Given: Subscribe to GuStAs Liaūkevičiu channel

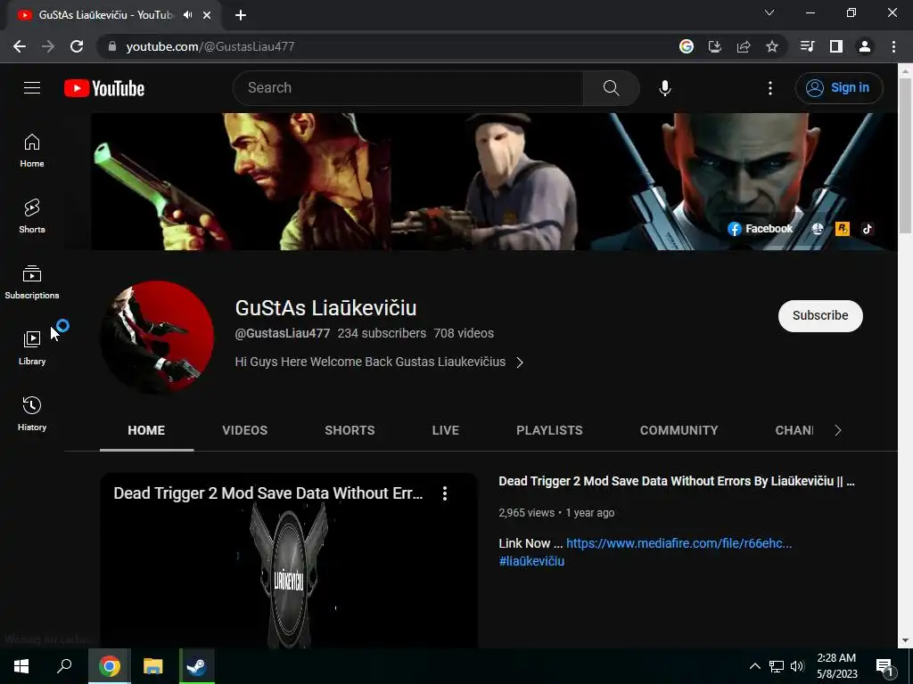Looking at the screenshot, I should (x=820, y=316).
